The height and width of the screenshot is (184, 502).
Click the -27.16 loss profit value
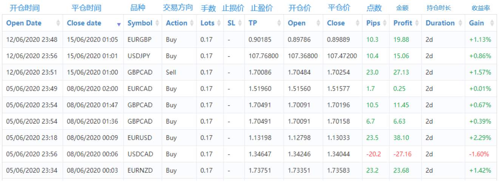pyautogui.click(x=403, y=154)
